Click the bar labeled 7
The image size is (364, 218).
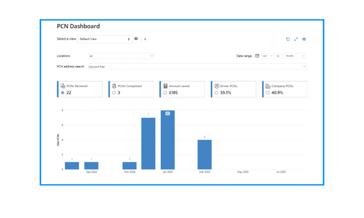click(x=148, y=144)
